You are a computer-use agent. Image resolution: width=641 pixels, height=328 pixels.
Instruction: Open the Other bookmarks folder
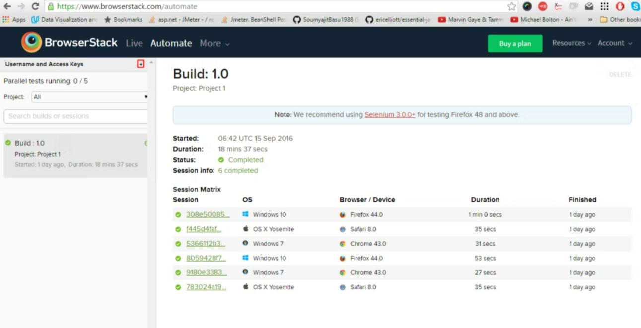tap(620, 20)
